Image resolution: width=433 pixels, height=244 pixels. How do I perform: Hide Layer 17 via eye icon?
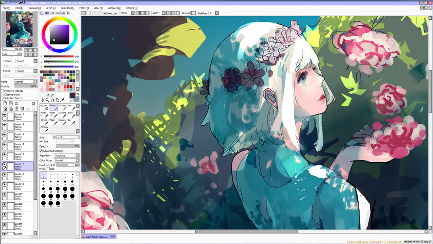(4, 115)
